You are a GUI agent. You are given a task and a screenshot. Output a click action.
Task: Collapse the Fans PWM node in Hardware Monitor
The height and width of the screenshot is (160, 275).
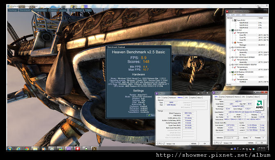click(x=233, y=21)
